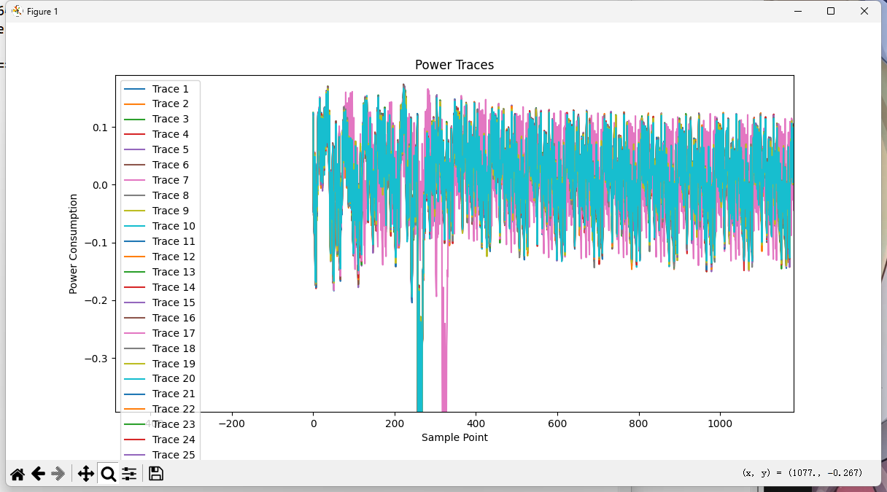Click the cursor coordinates readout
Screen dimensions: 887x492
pyautogui.click(x=802, y=473)
